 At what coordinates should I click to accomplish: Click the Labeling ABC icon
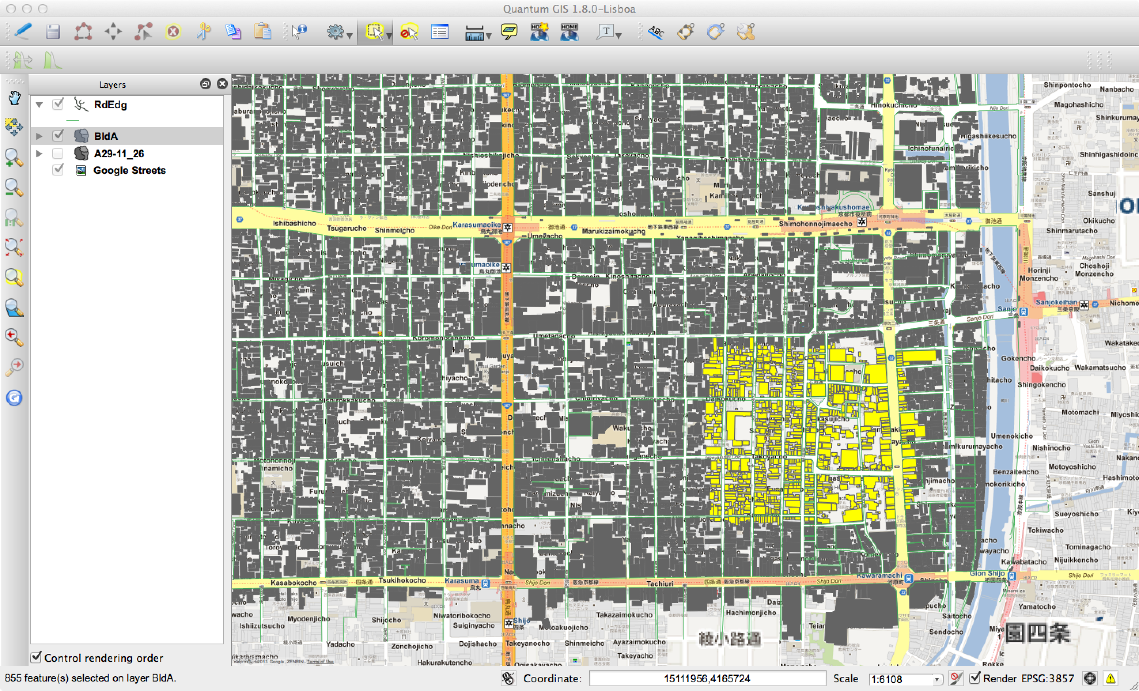pos(655,31)
